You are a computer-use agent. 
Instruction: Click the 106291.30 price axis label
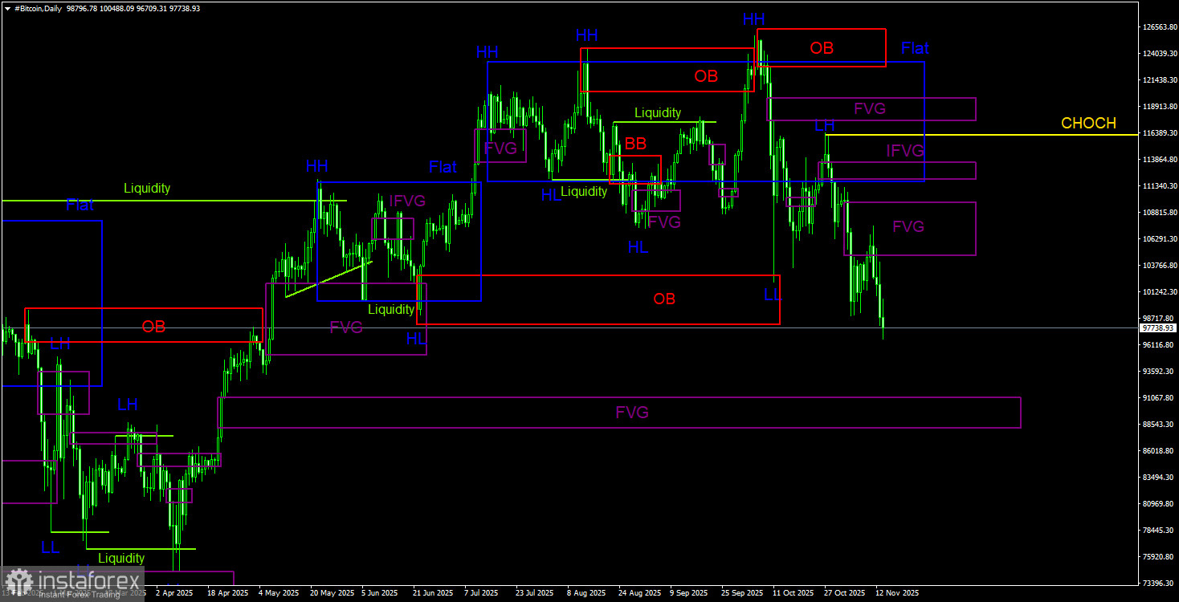(1158, 239)
